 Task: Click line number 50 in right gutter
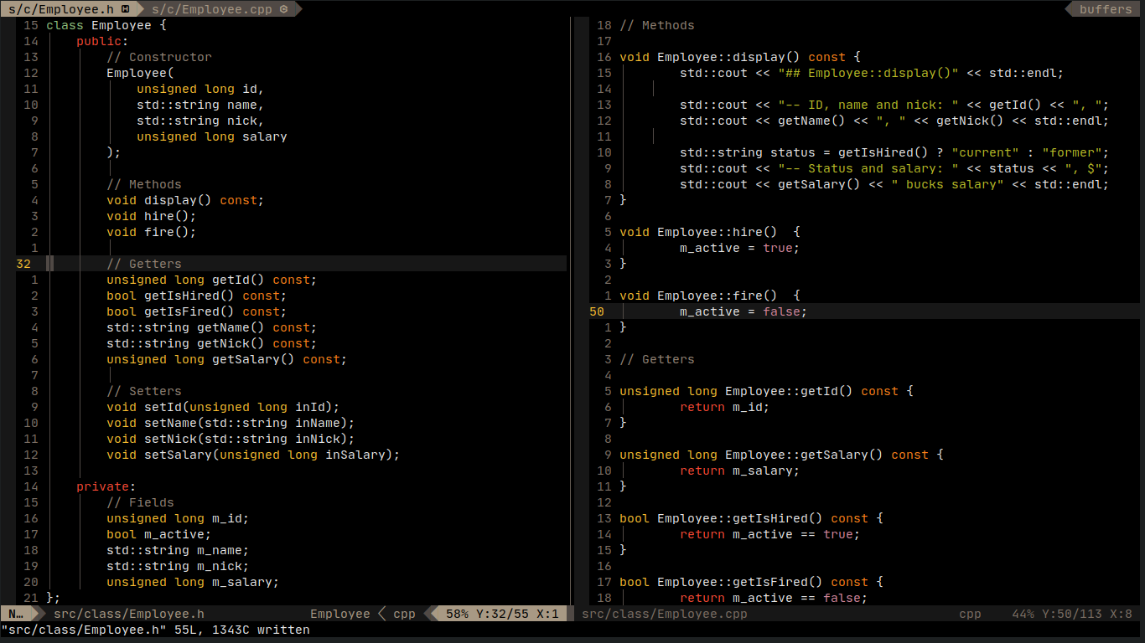click(x=597, y=311)
